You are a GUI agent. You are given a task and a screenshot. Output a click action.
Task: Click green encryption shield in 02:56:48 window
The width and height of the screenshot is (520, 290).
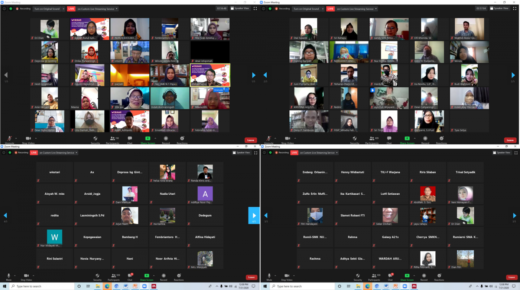[x=10, y=9]
